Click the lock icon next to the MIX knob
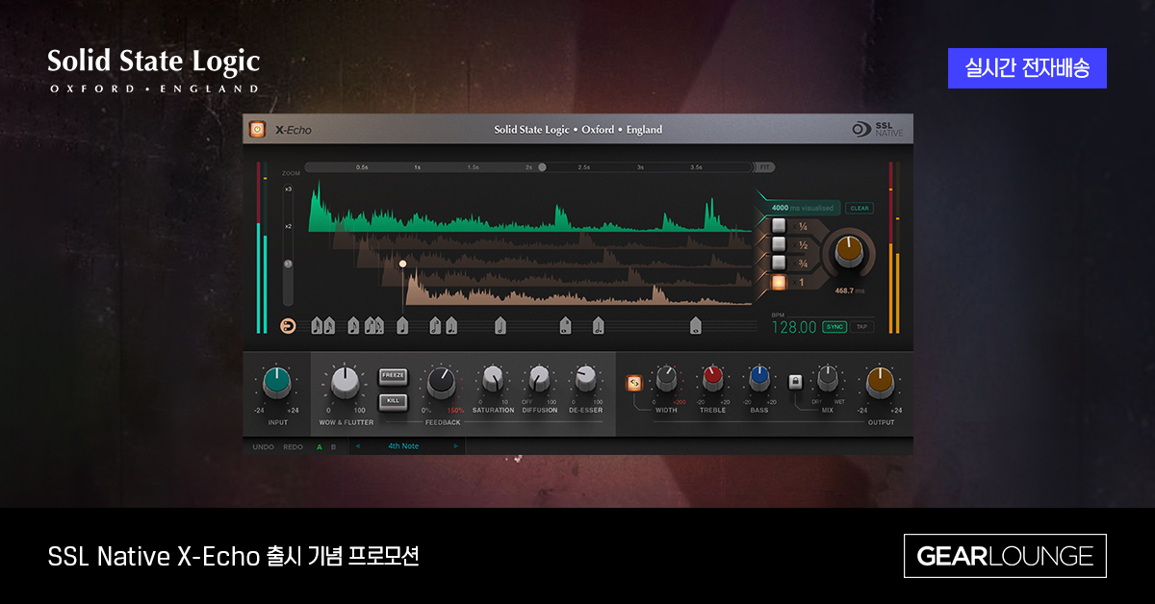1155x604 pixels. pos(795,381)
